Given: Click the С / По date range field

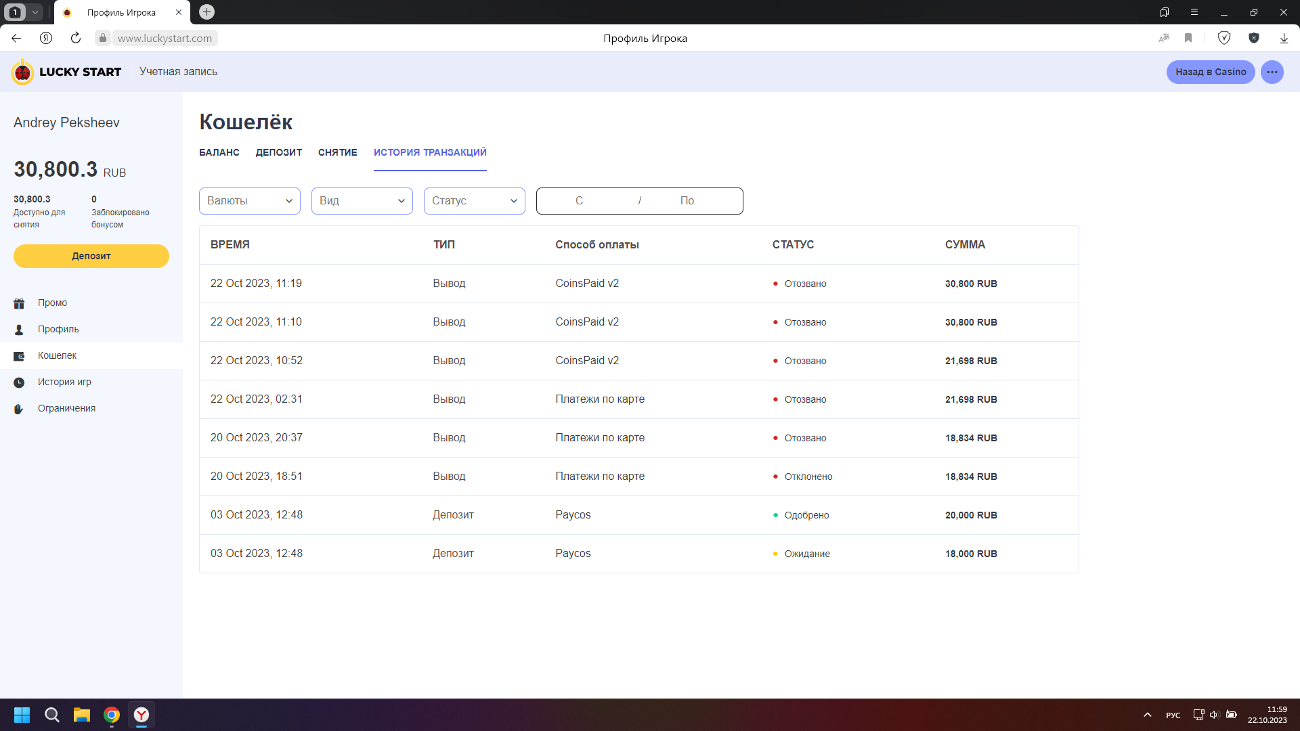Looking at the screenshot, I should (x=639, y=201).
